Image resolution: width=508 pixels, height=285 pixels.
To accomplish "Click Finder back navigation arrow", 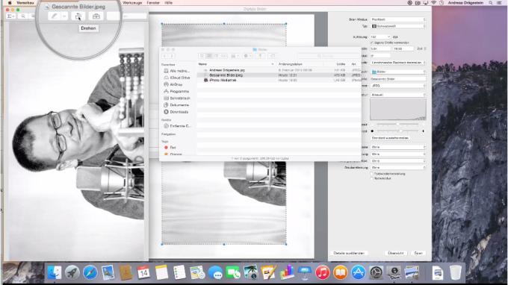I will pyautogui.click(x=164, y=56).
